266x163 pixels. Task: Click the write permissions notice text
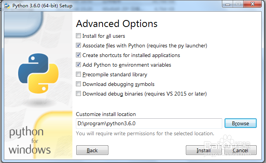click(145, 133)
